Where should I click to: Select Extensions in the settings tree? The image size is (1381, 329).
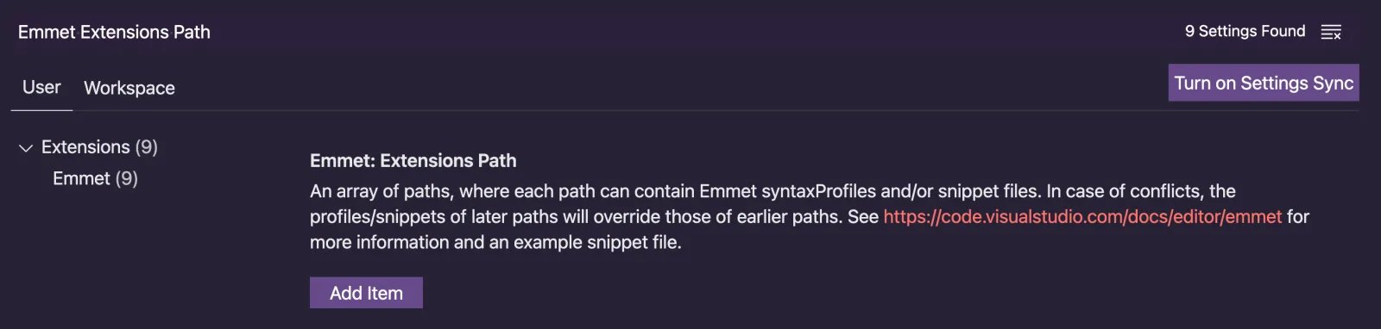tap(85, 147)
